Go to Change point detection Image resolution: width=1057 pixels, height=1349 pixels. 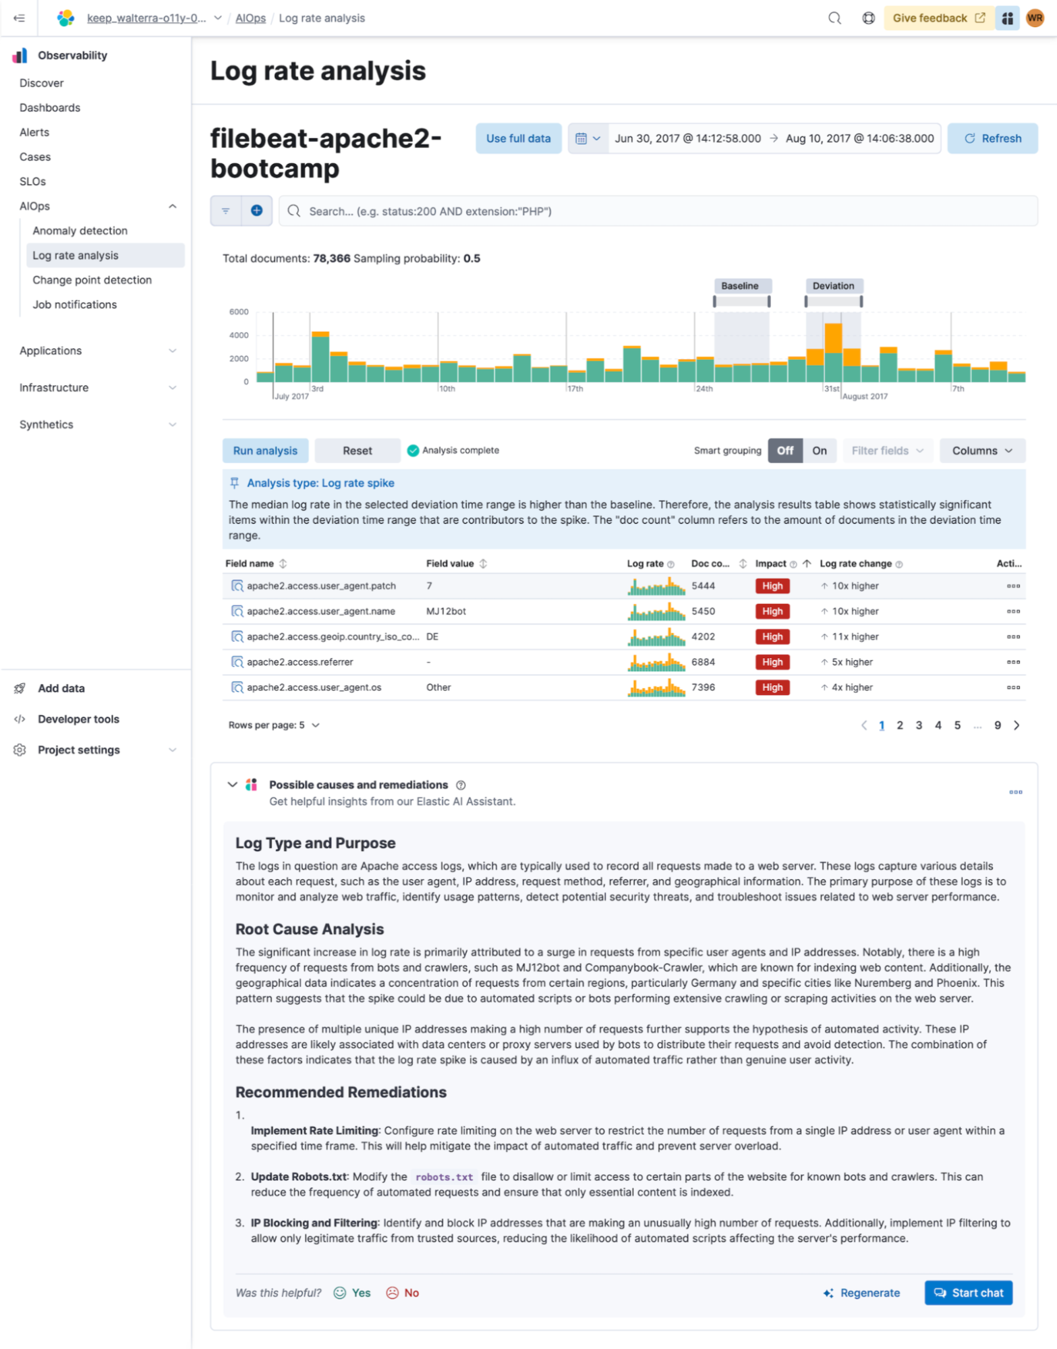pyautogui.click(x=92, y=280)
